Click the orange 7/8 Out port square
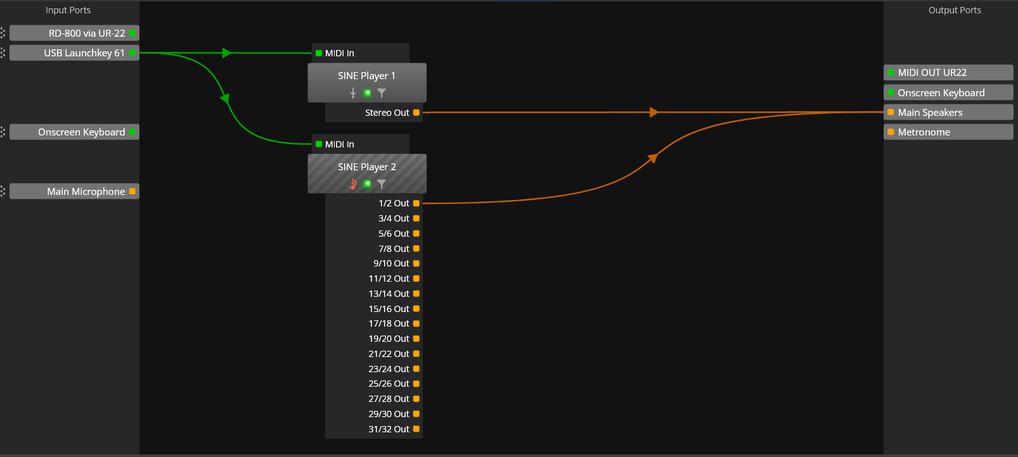 point(416,249)
